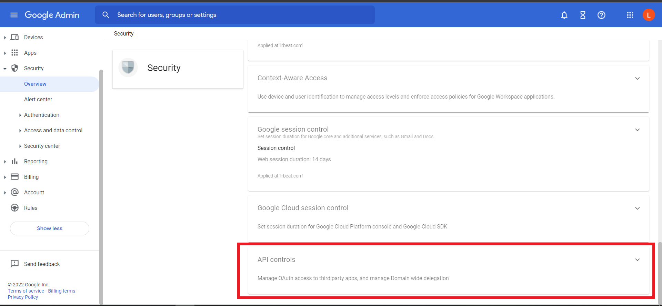Open Alert center in sidebar
The width and height of the screenshot is (662, 306).
38,100
